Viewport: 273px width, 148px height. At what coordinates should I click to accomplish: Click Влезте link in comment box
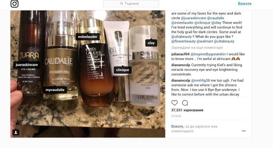177,127
